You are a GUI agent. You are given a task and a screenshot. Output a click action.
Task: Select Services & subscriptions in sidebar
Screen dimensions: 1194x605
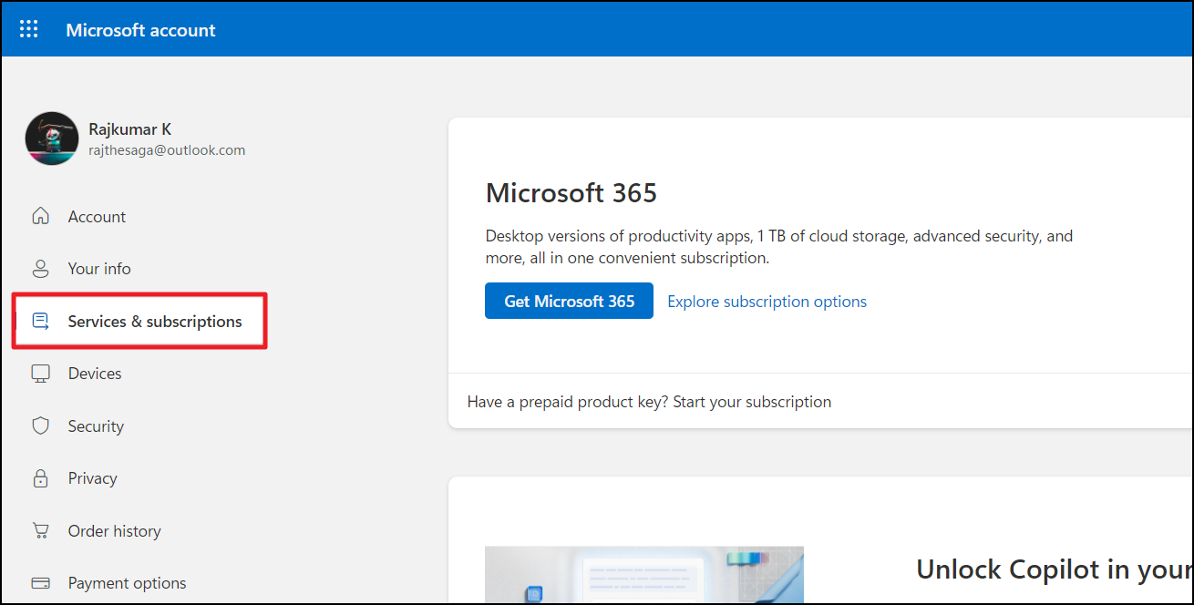tap(155, 322)
